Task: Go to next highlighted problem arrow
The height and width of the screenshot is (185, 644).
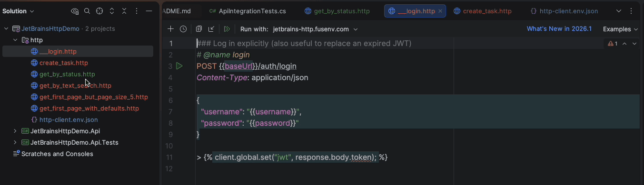Action: (x=634, y=44)
